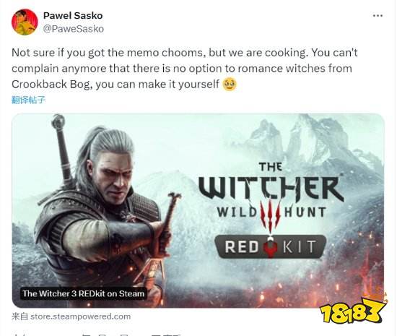Click the blue translate post link
Image resolution: width=397 pixels, height=336 pixels.
tap(28, 100)
